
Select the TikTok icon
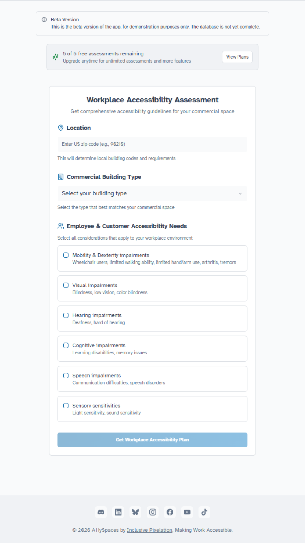204,512
